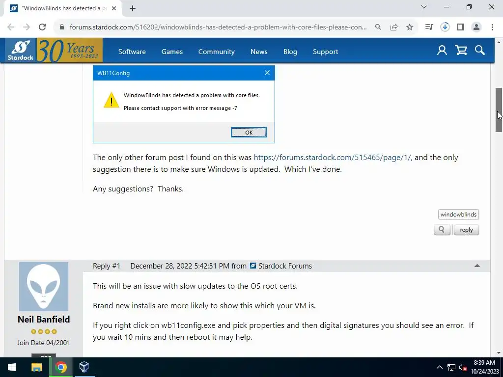This screenshot has height=377, width=503.
Task: Click the zoom magnifier in address bar
Action: [378, 27]
